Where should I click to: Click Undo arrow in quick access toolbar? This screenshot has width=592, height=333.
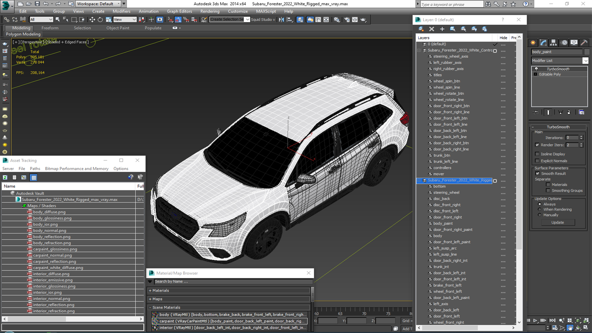[x=46, y=4]
